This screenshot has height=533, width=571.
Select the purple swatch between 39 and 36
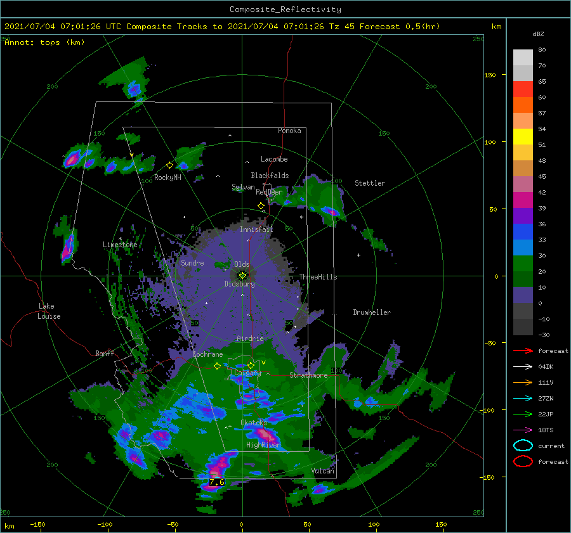[x=523, y=215]
